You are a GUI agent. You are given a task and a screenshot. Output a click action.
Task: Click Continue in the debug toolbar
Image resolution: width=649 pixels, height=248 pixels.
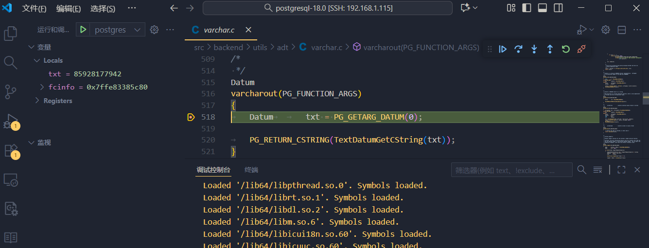pyautogui.click(x=503, y=49)
